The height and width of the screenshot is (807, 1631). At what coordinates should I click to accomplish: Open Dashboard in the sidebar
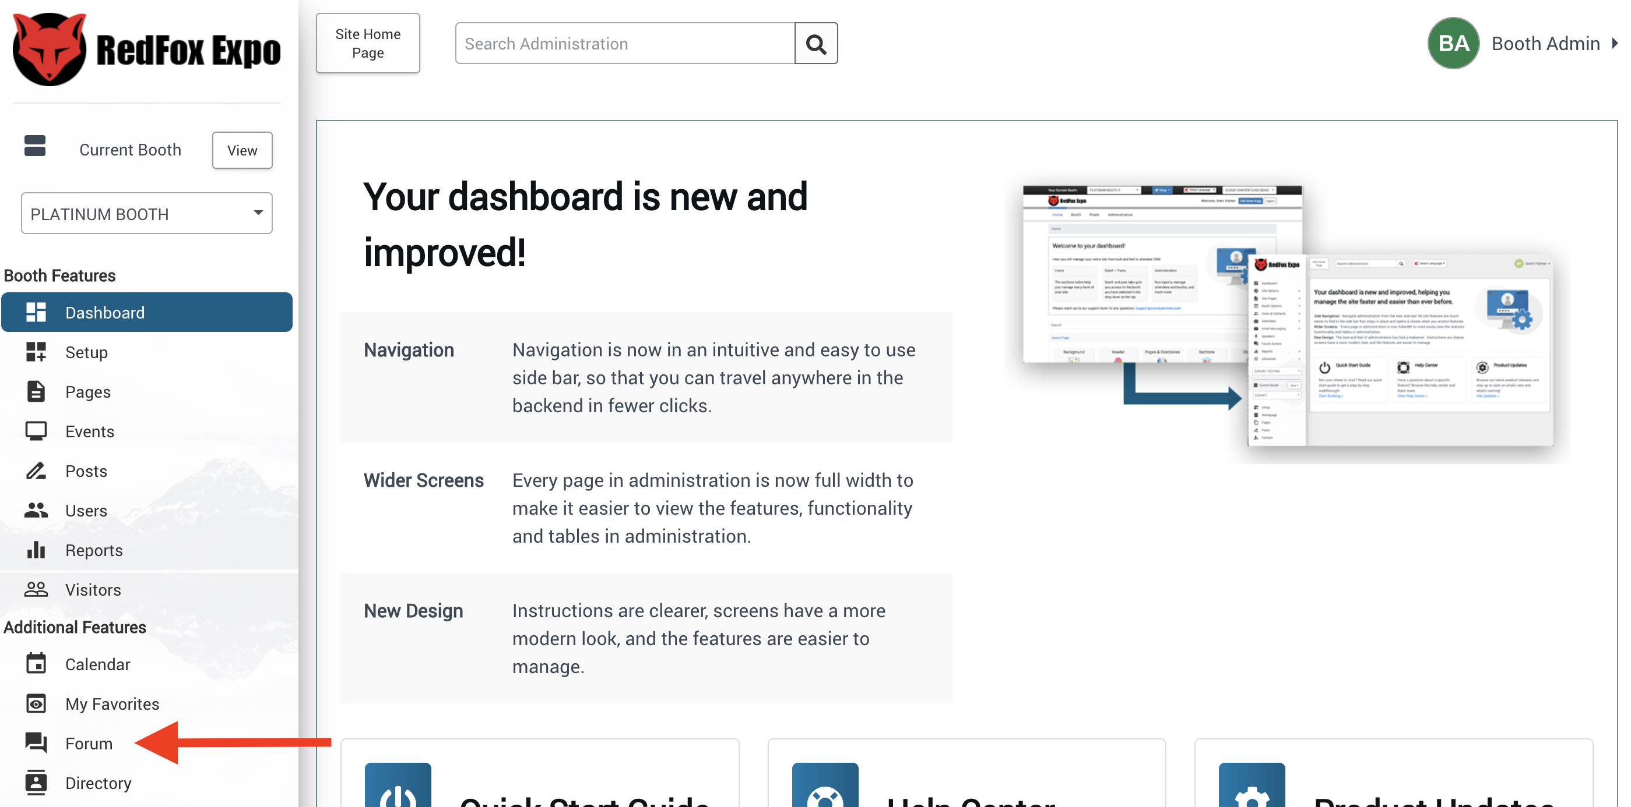tap(147, 312)
